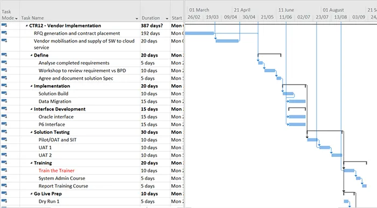Click the Data Migration Gantt bar
The height and width of the screenshot is (208, 377).
(x=297, y=101)
